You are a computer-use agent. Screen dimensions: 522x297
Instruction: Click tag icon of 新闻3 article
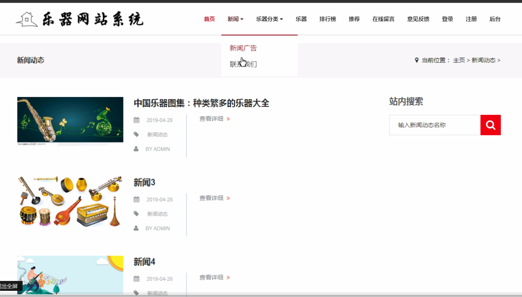pos(136,214)
